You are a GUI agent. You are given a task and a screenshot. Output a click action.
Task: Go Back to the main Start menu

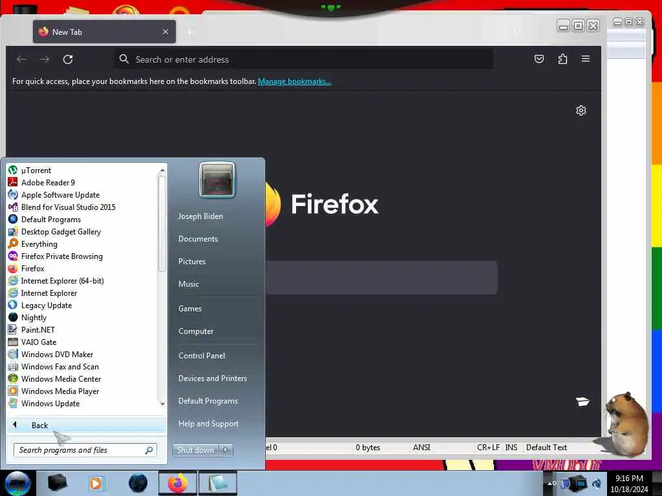click(87, 425)
